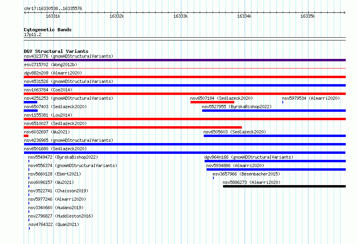Click the blue nsv4236965 variant bar

pyautogui.click(x=185, y=144)
